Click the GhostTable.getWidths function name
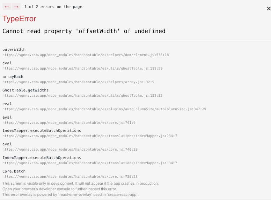Image resolution: width=271 pixels, height=200 pixels. [x=25, y=90]
